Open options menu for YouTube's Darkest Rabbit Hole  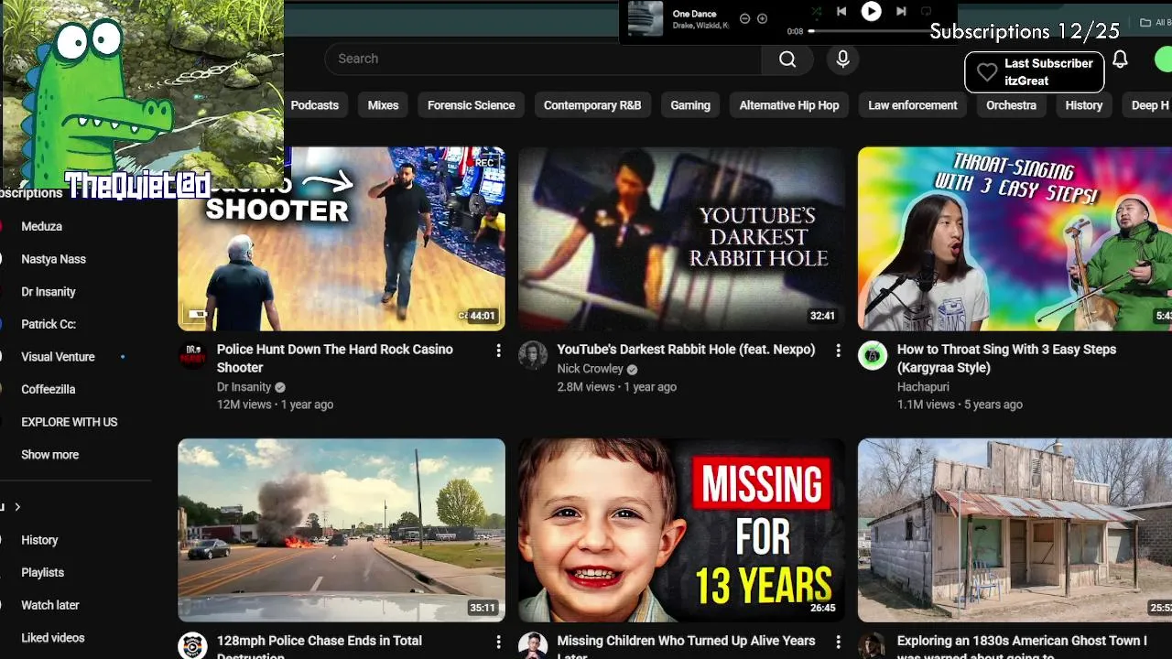tap(838, 351)
